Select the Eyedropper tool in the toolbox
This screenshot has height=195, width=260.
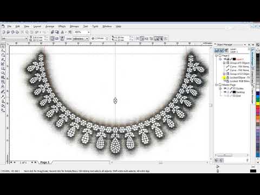coord(3,96)
